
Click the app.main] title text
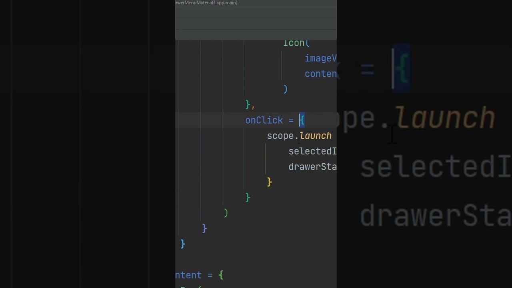(x=227, y=3)
